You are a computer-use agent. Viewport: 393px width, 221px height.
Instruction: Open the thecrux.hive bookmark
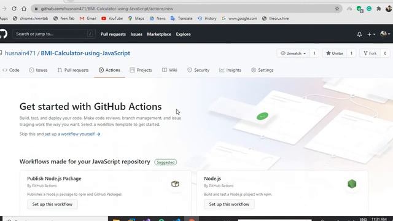point(276,18)
